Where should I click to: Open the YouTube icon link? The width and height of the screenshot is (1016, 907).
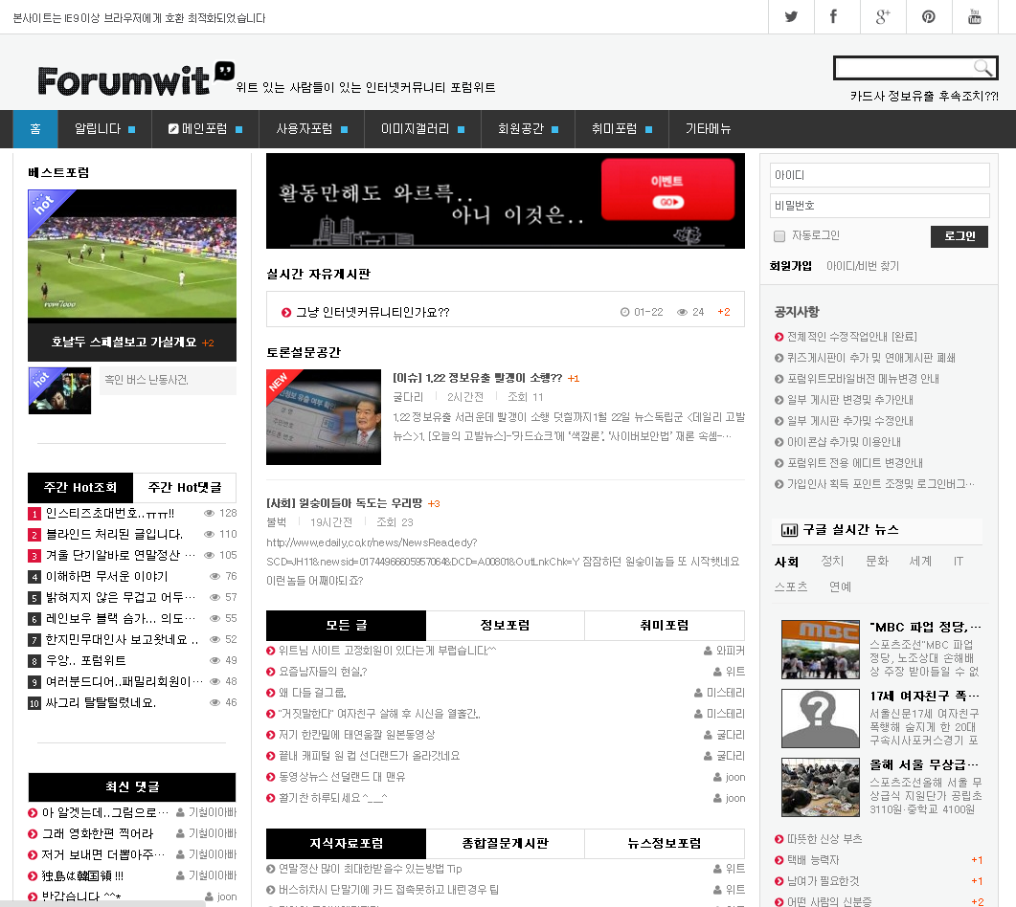pyautogui.click(x=975, y=16)
